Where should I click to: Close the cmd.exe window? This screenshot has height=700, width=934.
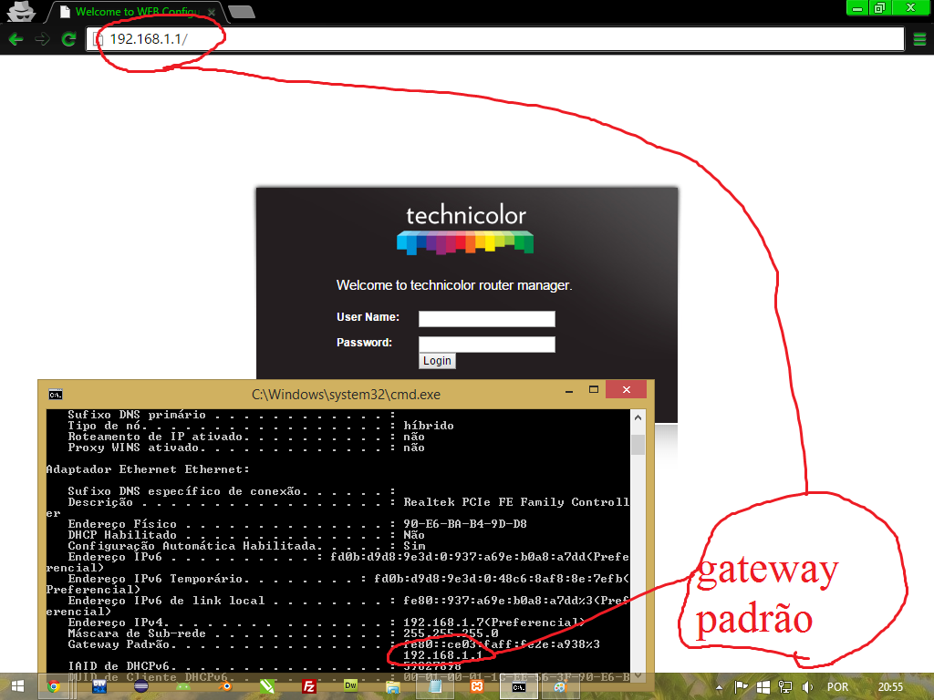tap(626, 389)
